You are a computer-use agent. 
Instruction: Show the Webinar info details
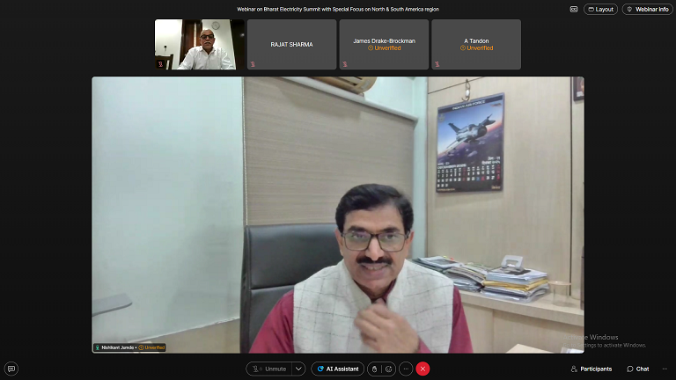point(647,9)
